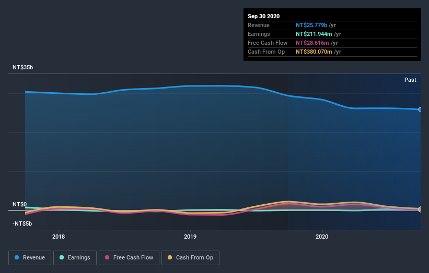
Task: Click the Sep 30 2020 tooltip date
Action: [x=263, y=16]
